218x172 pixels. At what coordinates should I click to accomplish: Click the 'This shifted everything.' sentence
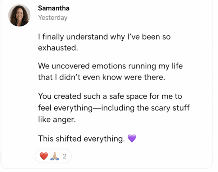[81, 139]
